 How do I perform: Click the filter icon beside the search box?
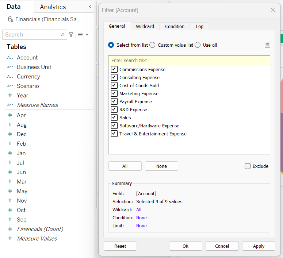pyautogui.click(x=71, y=35)
